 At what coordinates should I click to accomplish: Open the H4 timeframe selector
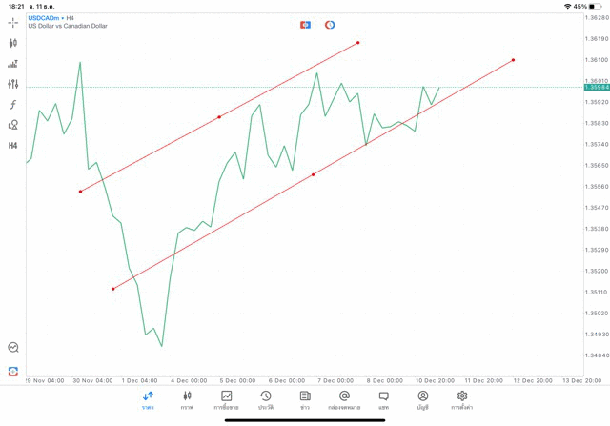[x=13, y=146]
